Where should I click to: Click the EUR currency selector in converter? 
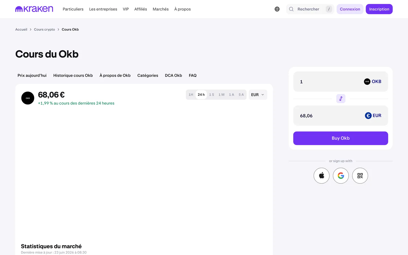373,116
